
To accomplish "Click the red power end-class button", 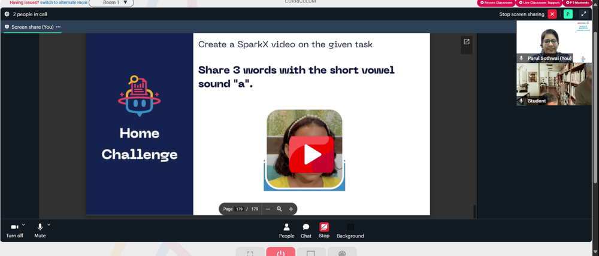I will pos(281,252).
